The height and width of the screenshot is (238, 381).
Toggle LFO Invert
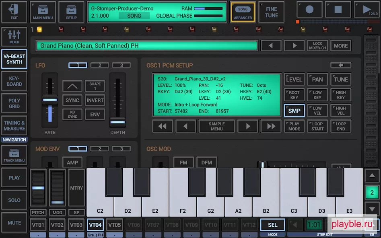(95, 100)
